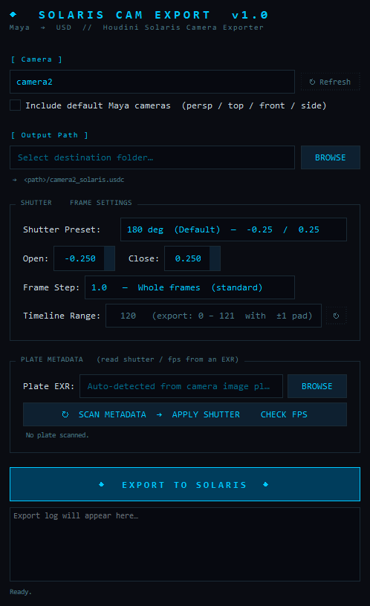Click the '[ Output Path ]' section label
This screenshot has height=606, width=370.
pyautogui.click(x=50, y=135)
